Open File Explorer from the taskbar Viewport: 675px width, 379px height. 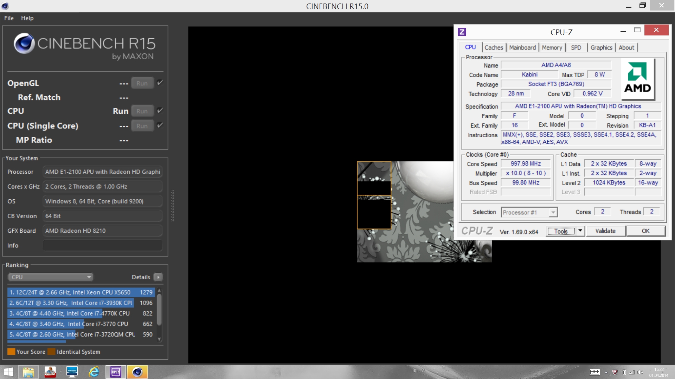tap(28, 372)
